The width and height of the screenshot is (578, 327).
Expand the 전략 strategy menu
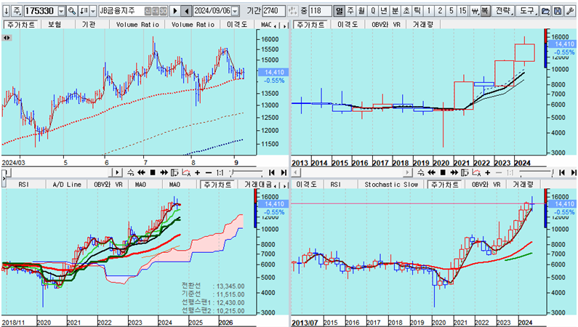503,11
